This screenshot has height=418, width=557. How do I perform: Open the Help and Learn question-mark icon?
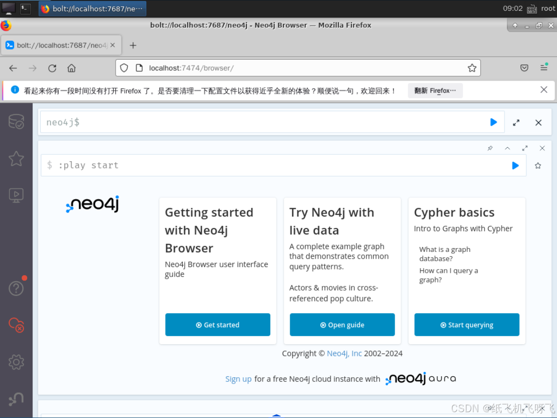pyautogui.click(x=16, y=288)
